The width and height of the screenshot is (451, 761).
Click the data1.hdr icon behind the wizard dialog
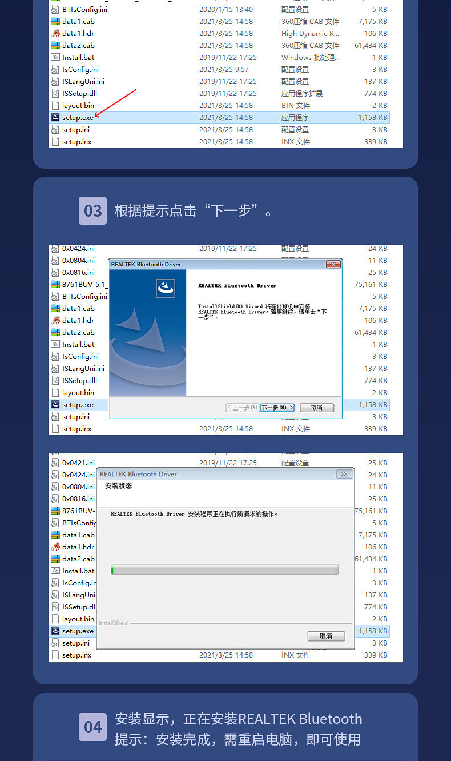coord(55,320)
